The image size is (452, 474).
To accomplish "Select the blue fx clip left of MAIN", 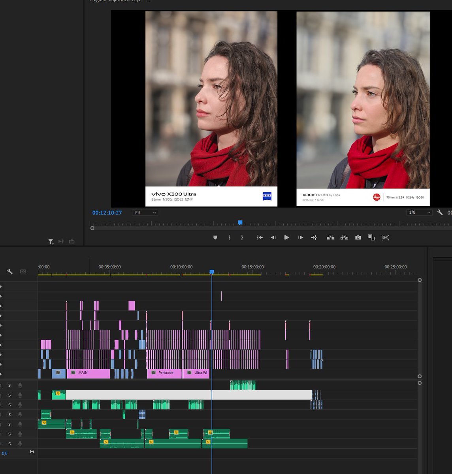I will 58,374.
